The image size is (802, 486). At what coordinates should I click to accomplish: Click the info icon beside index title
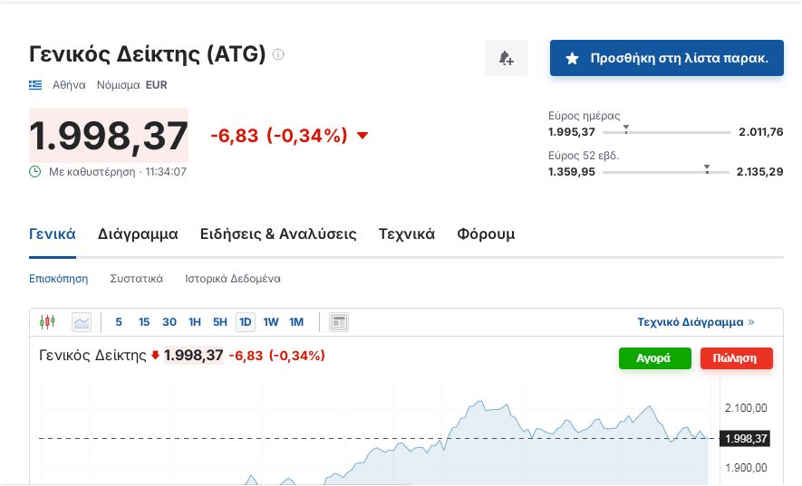(278, 54)
